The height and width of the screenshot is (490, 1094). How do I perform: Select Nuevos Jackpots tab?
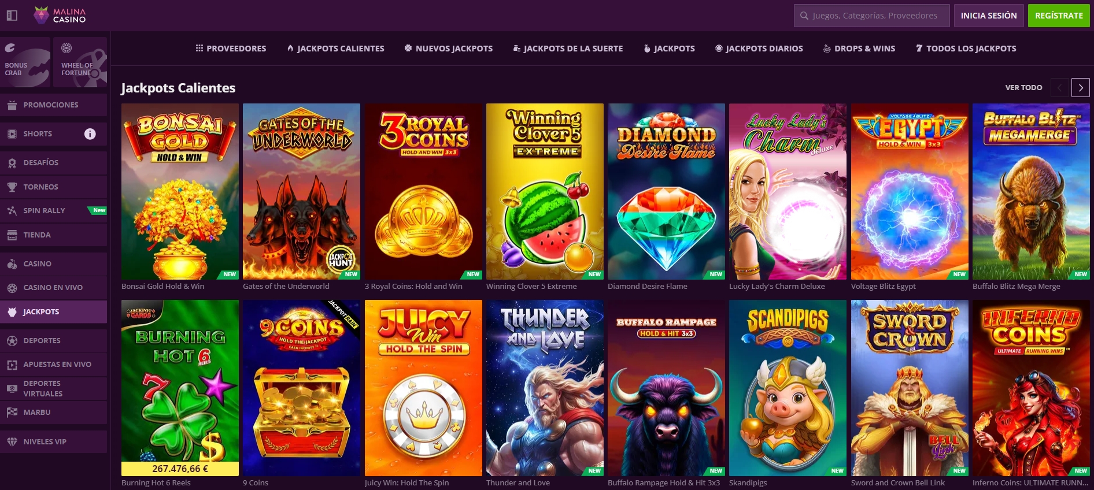pos(448,49)
